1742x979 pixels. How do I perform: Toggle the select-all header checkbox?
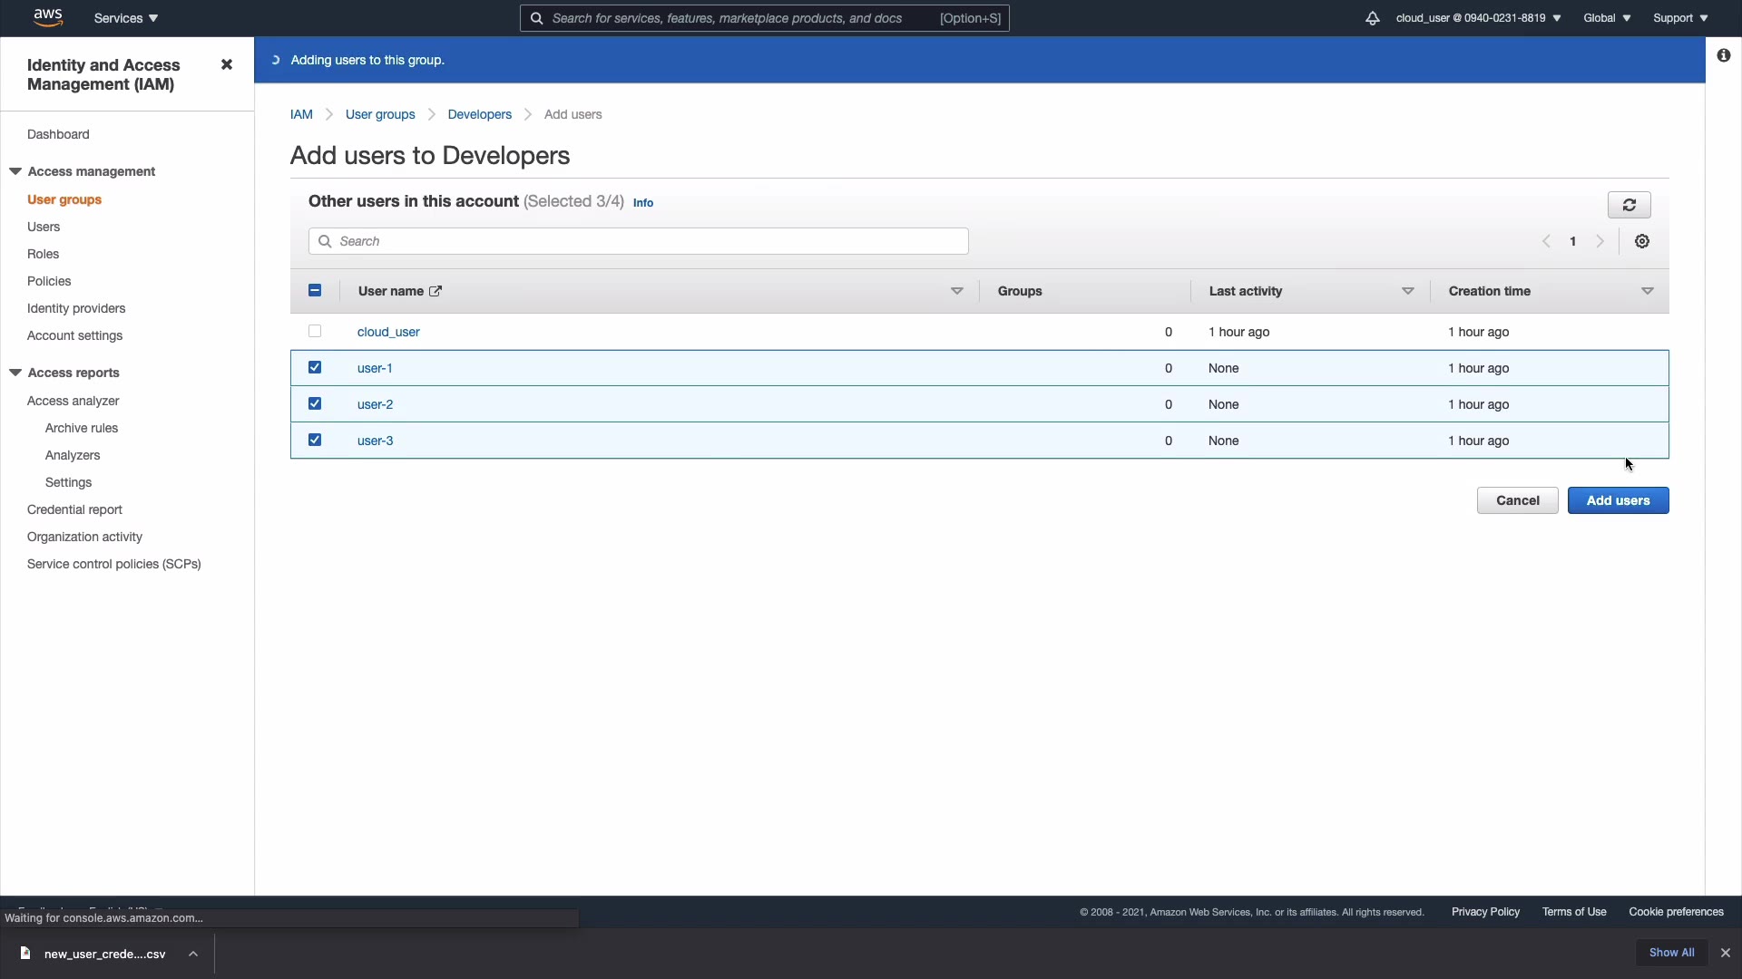click(315, 290)
